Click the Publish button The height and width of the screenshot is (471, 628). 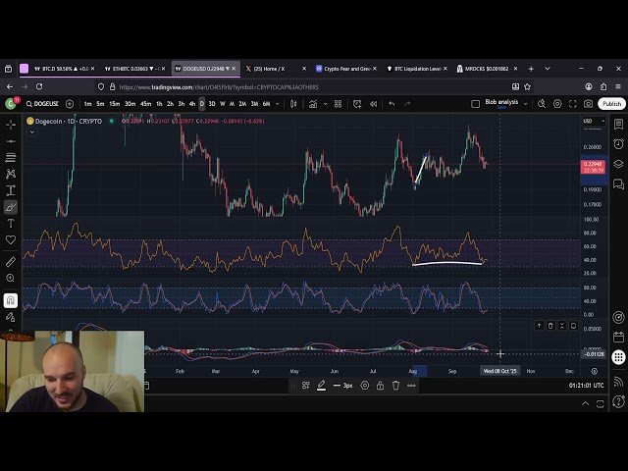(611, 103)
